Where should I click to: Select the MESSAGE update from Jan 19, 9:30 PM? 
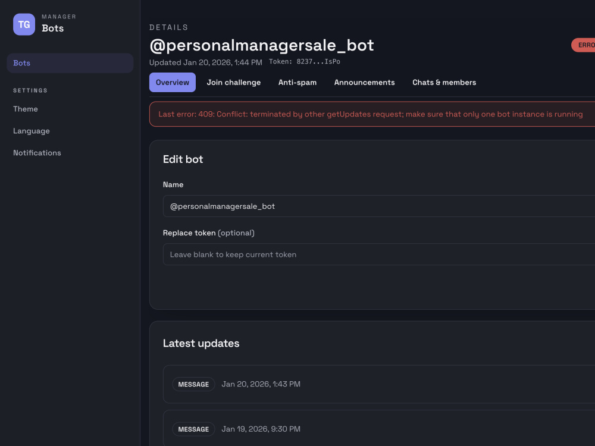378,428
